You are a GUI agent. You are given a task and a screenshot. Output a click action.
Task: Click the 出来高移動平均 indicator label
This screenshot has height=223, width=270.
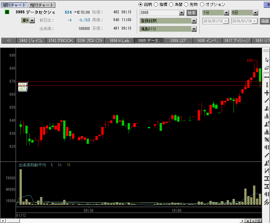click(32, 165)
